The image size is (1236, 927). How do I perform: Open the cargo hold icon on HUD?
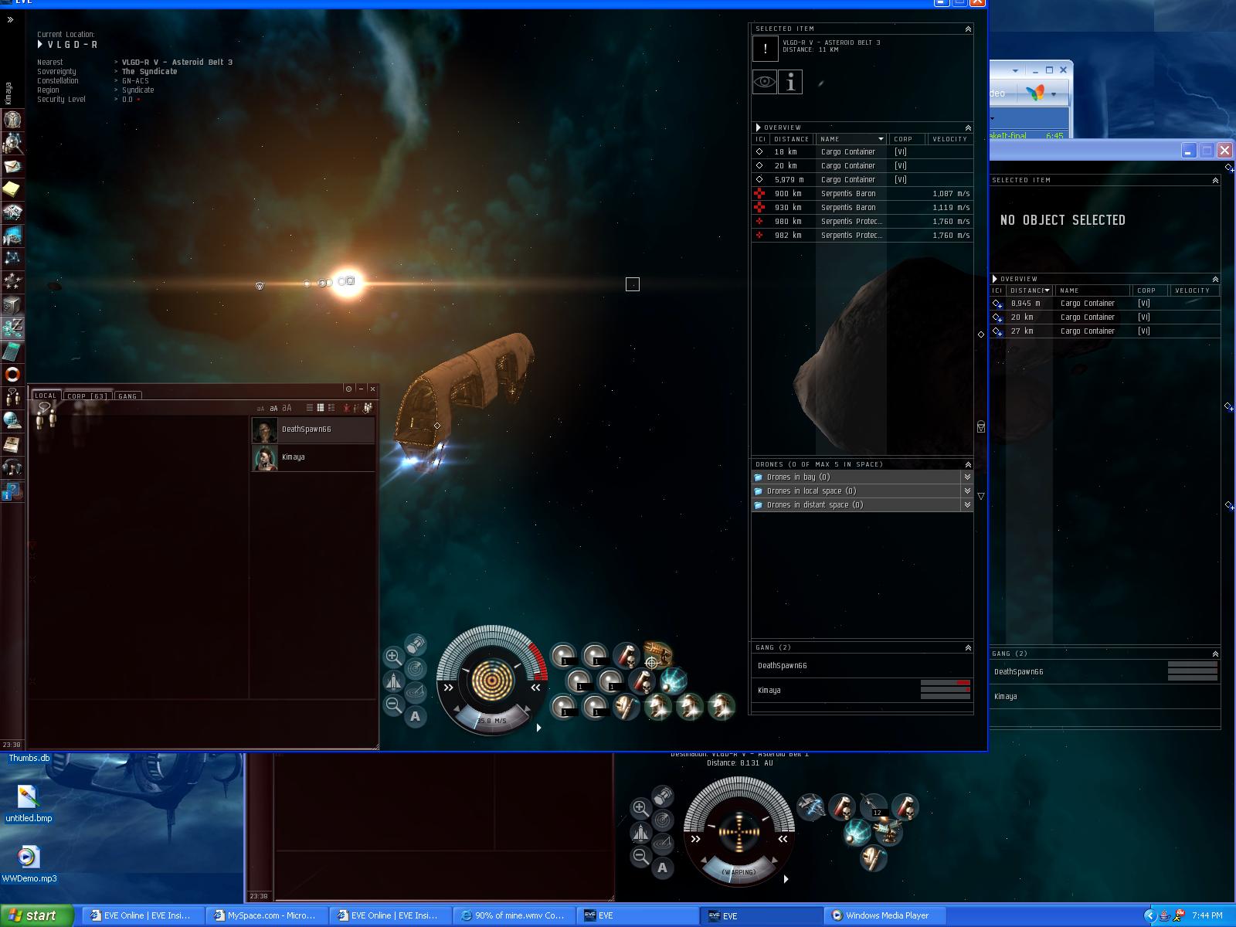pos(415,644)
